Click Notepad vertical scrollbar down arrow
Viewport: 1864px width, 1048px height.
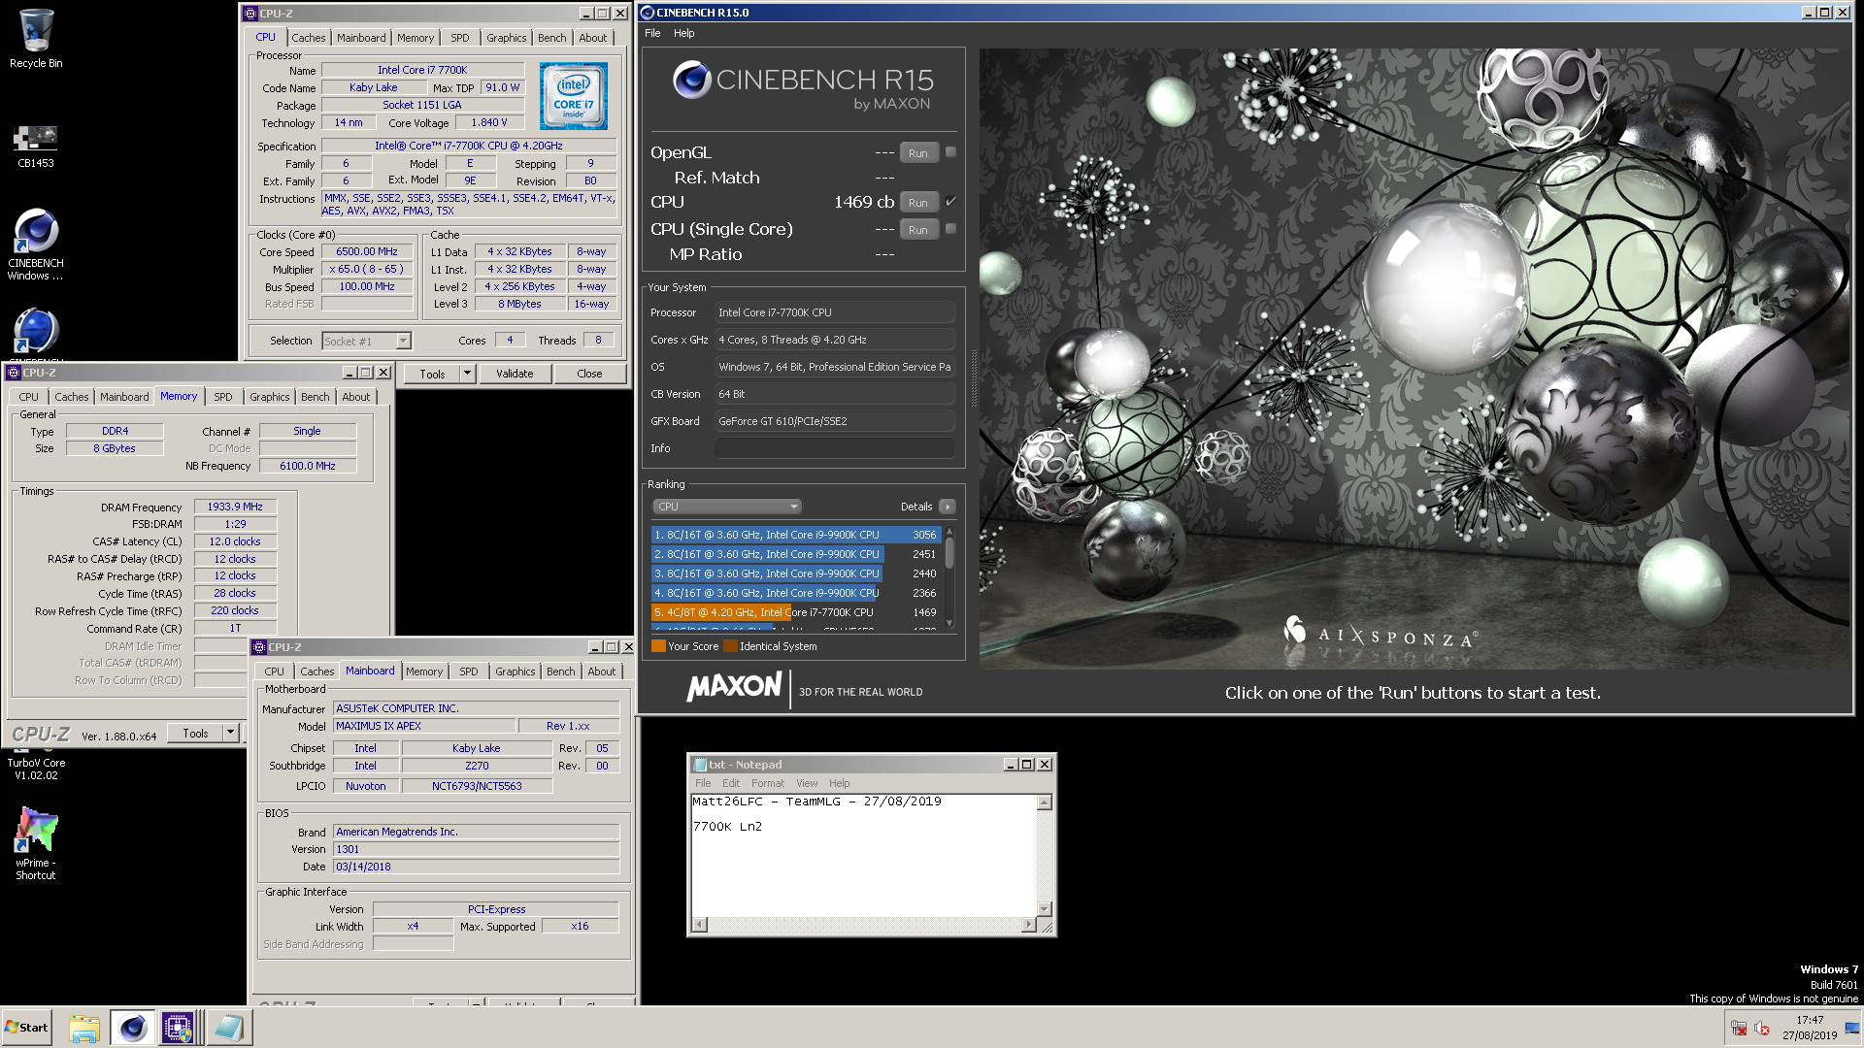tap(1045, 909)
